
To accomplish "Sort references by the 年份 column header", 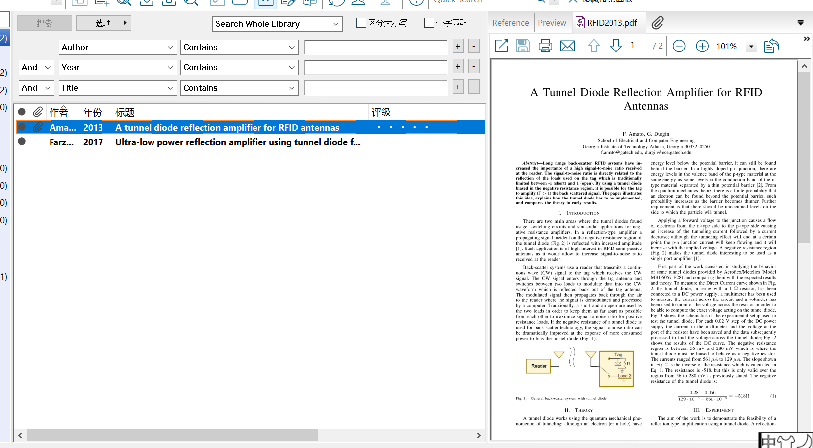I will pyautogui.click(x=93, y=112).
